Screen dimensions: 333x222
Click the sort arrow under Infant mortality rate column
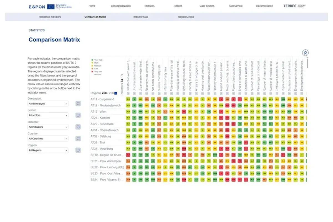coord(166,93)
